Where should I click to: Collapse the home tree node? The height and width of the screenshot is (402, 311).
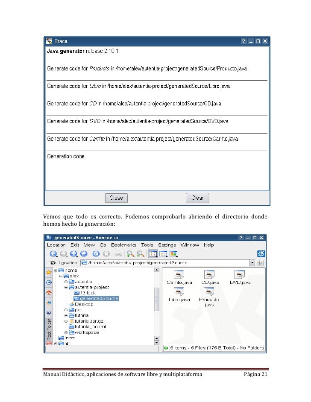(56, 271)
